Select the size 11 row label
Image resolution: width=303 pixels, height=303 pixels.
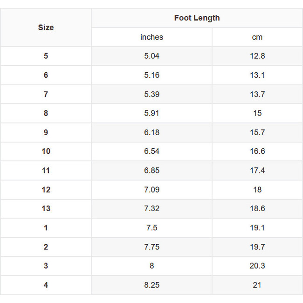coord(46,171)
